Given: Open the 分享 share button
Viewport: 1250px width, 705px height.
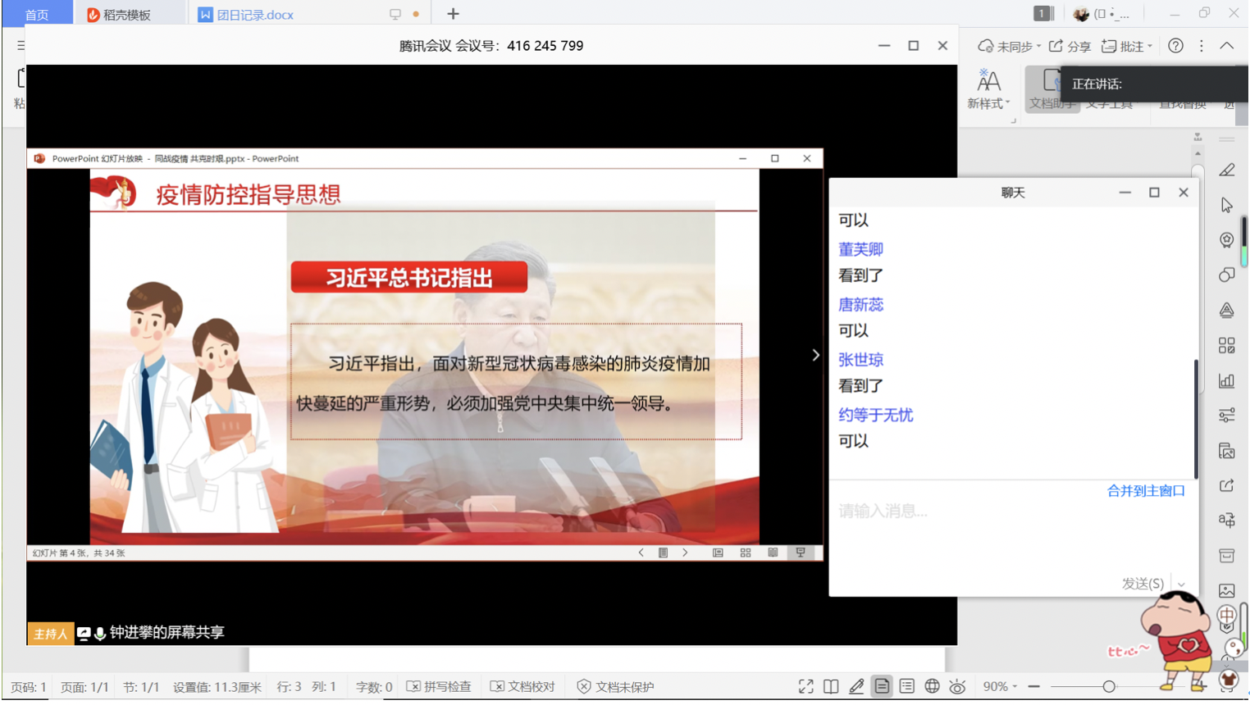Looking at the screenshot, I should pos(1070,47).
